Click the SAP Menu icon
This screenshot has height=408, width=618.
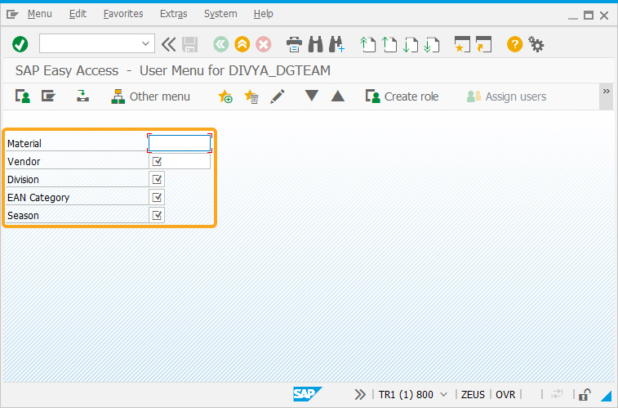tap(48, 96)
